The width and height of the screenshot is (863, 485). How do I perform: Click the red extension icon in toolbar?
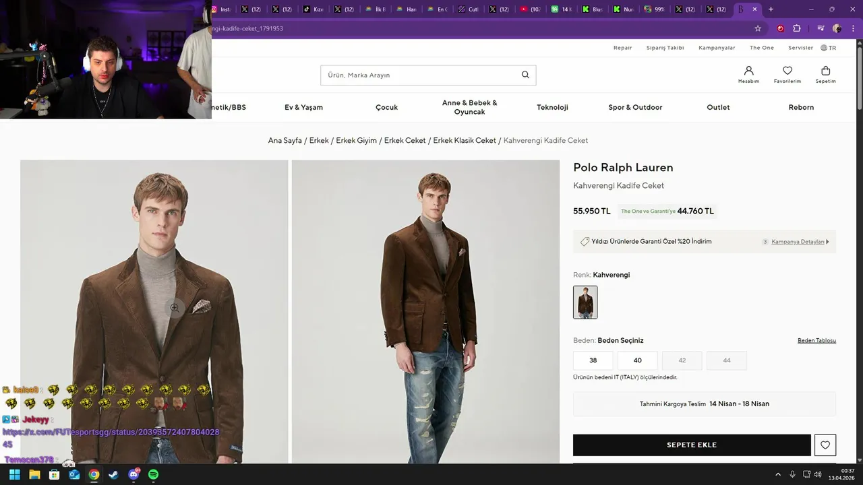click(781, 28)
